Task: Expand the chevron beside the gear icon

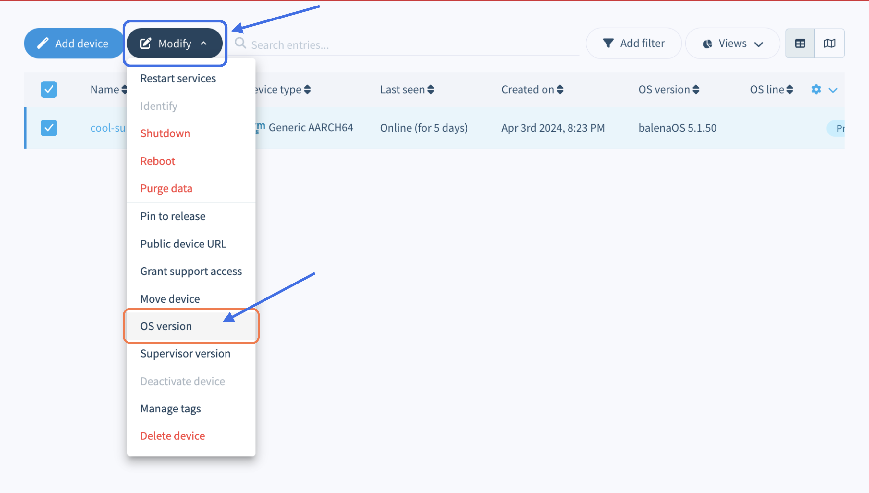Action: (x=833, y=90)
